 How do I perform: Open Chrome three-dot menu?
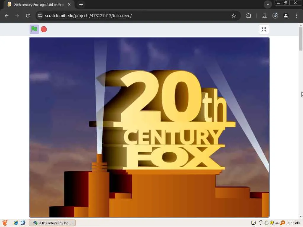coord(296,16)
